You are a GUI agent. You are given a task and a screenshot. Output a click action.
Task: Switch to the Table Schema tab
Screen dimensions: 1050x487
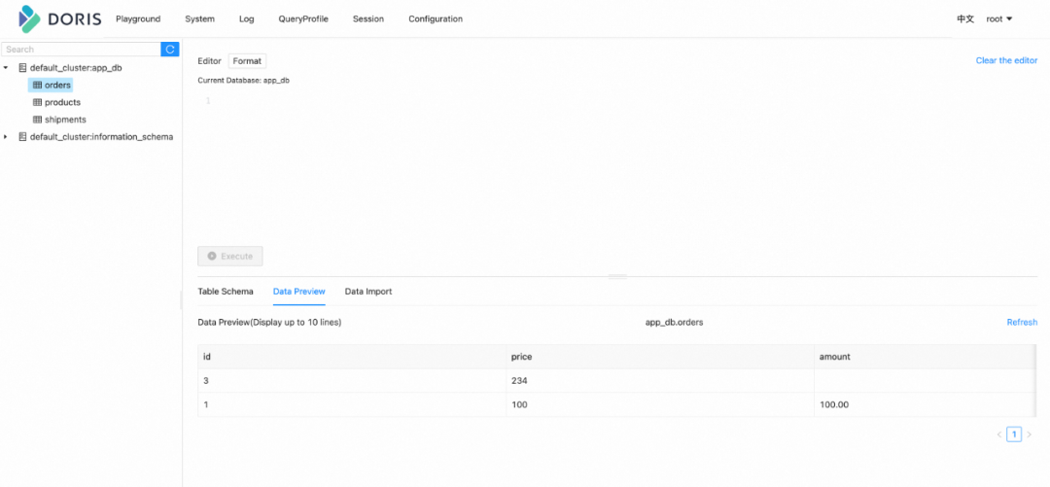(226, 292)
